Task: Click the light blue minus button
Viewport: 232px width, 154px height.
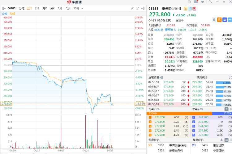Action: click(230, 20)
